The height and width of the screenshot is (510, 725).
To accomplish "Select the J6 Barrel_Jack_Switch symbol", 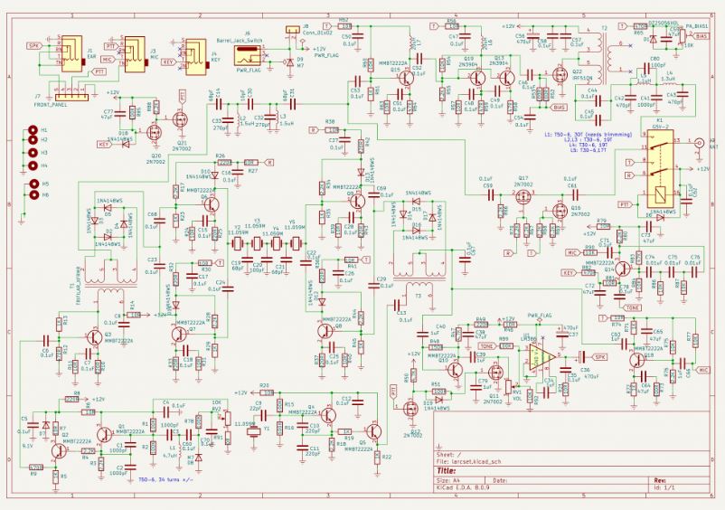I will [x=248, y=54].
